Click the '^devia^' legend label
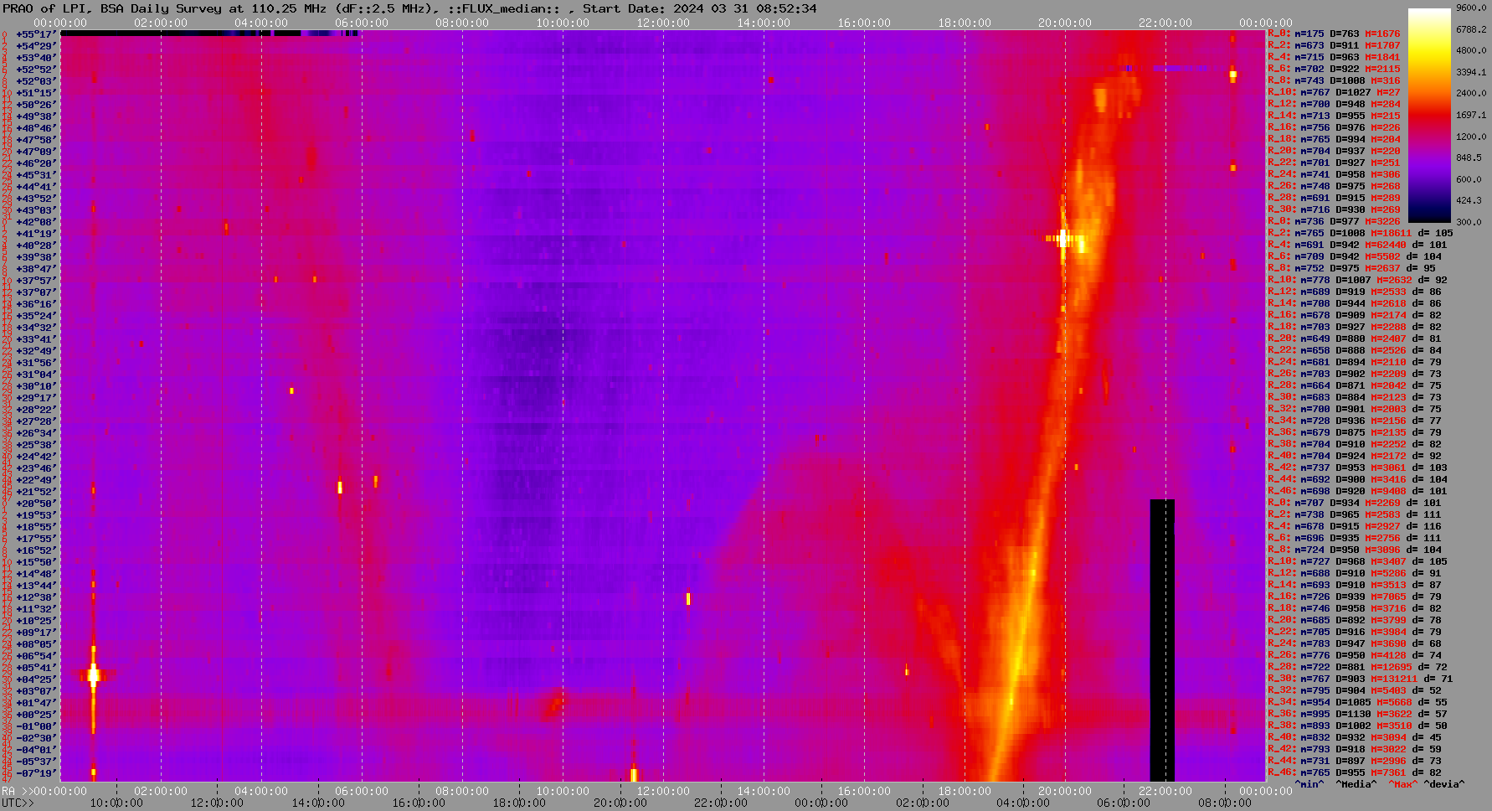Viewport: 1492px width, 811px height. coord(1444,785)
